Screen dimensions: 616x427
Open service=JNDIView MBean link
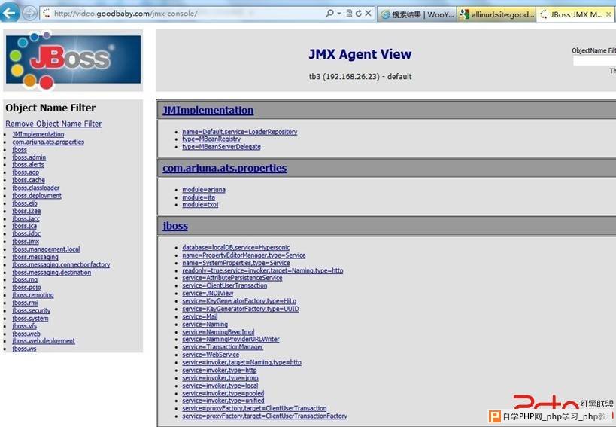208,293
